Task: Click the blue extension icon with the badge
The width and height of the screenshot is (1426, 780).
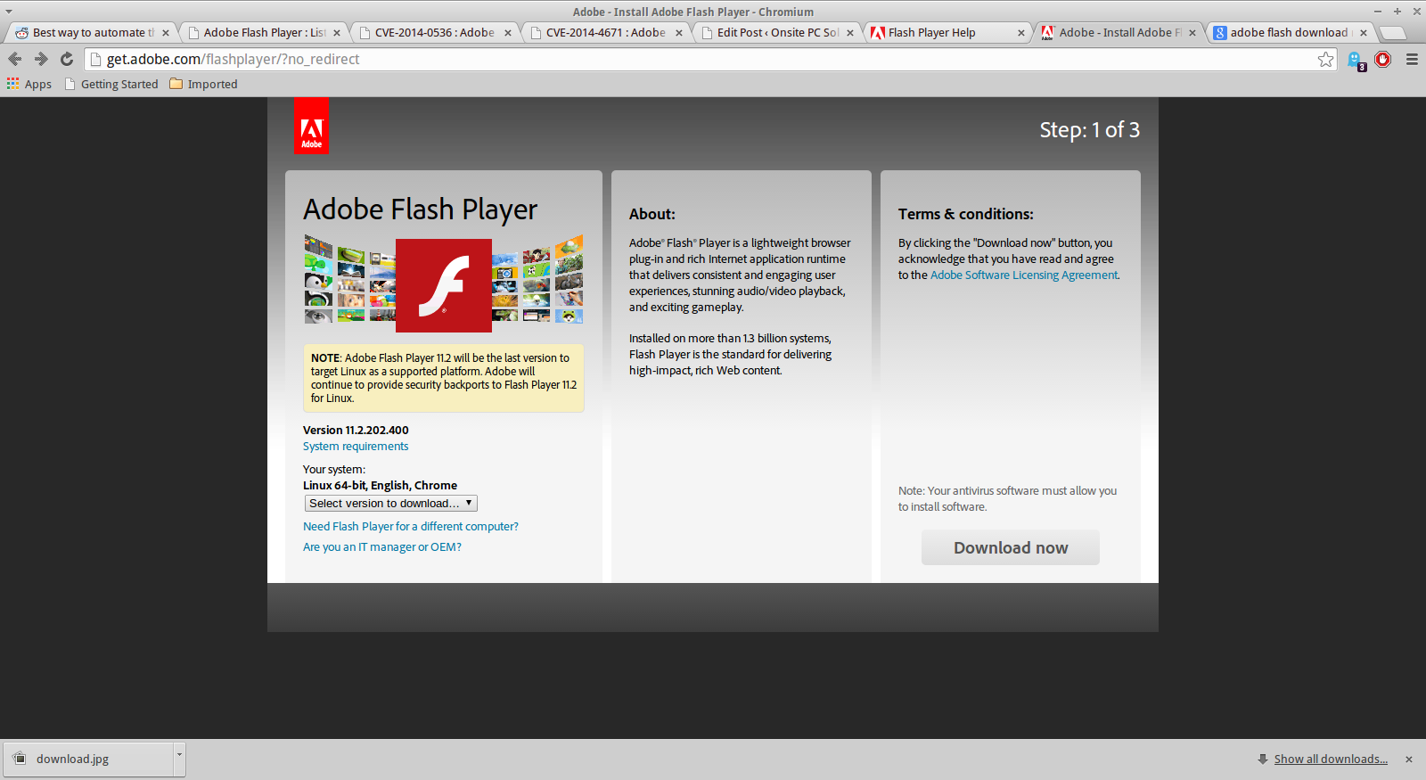Action: 1356,60
